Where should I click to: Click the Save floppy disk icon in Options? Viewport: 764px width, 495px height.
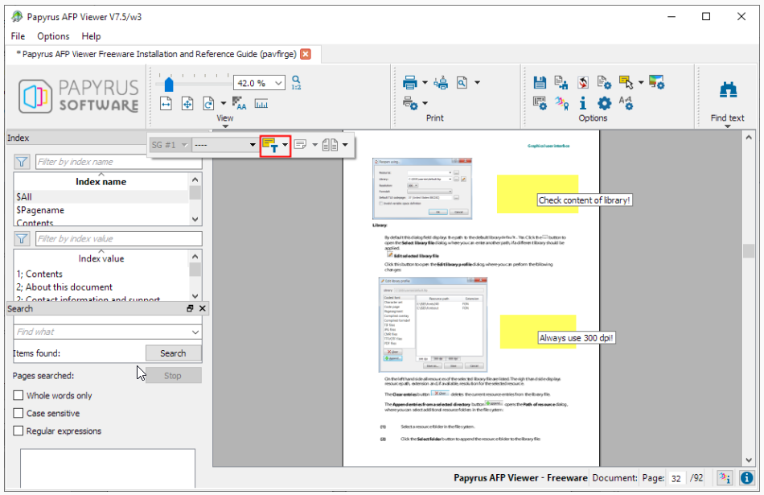point(540,82)
